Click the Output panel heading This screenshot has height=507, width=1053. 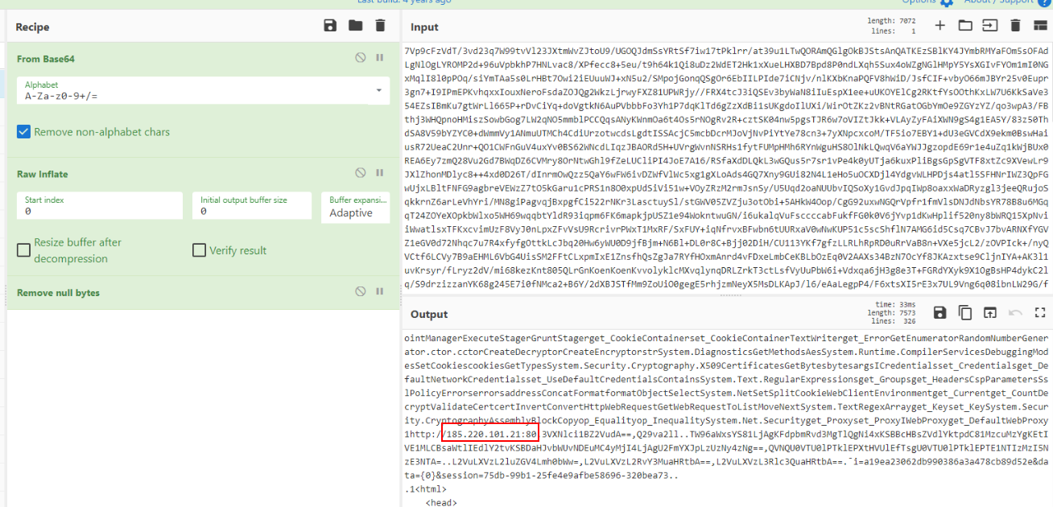point(429,314)
